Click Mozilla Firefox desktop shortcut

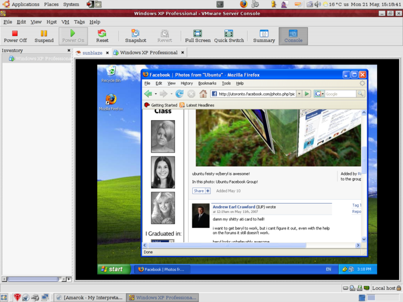click(111, 102)
